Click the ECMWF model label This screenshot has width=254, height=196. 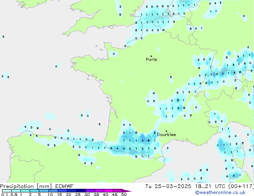65,186
